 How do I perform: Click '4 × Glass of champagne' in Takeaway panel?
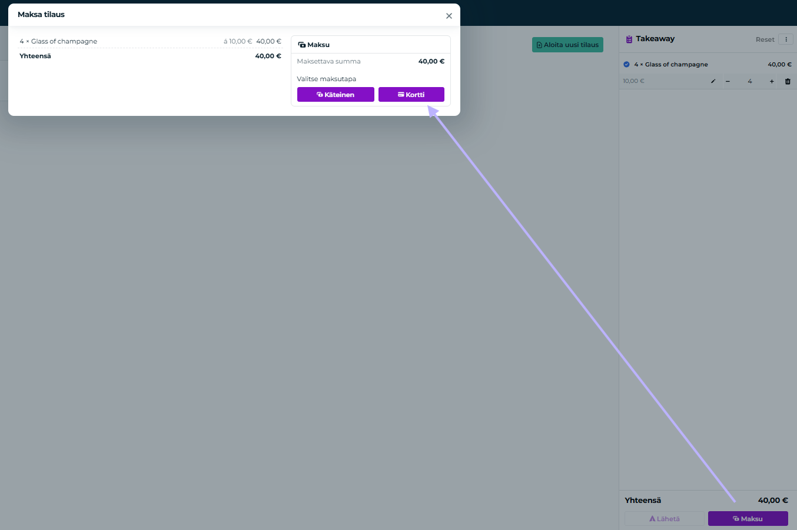point(671,65)
